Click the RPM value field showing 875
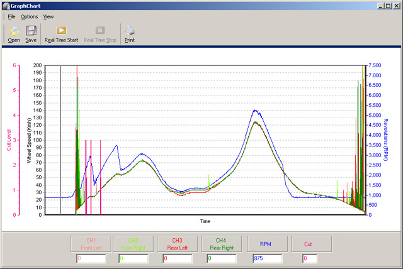 click(x=267, y=258)
